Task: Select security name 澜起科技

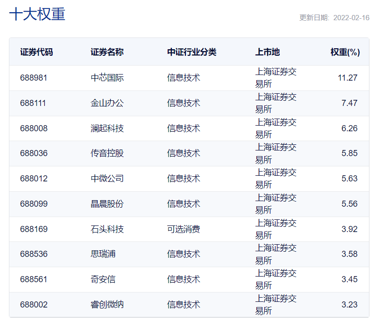Action: 107,128
